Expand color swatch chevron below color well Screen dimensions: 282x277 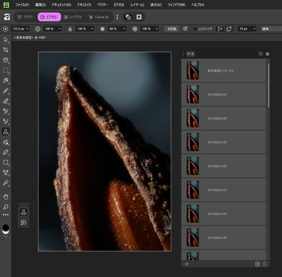tap(6, 237)
